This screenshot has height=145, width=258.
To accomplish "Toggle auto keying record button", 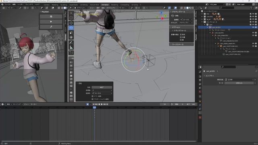I will pyautogui.click(x=87, y=104).
